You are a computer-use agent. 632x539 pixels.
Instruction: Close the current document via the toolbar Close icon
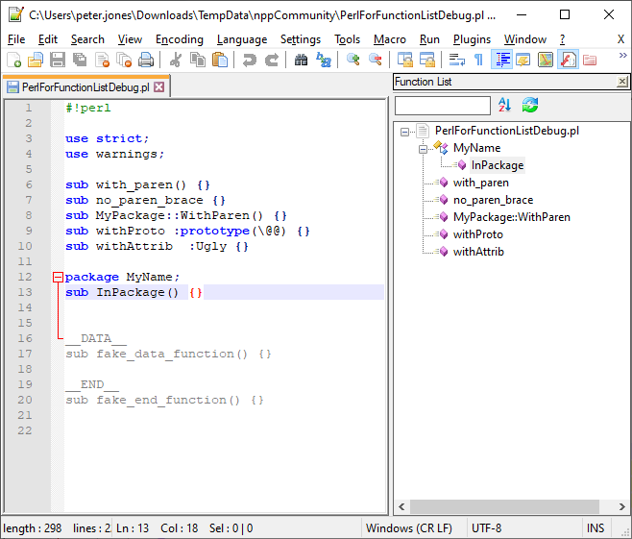click(x=102, y=61)
